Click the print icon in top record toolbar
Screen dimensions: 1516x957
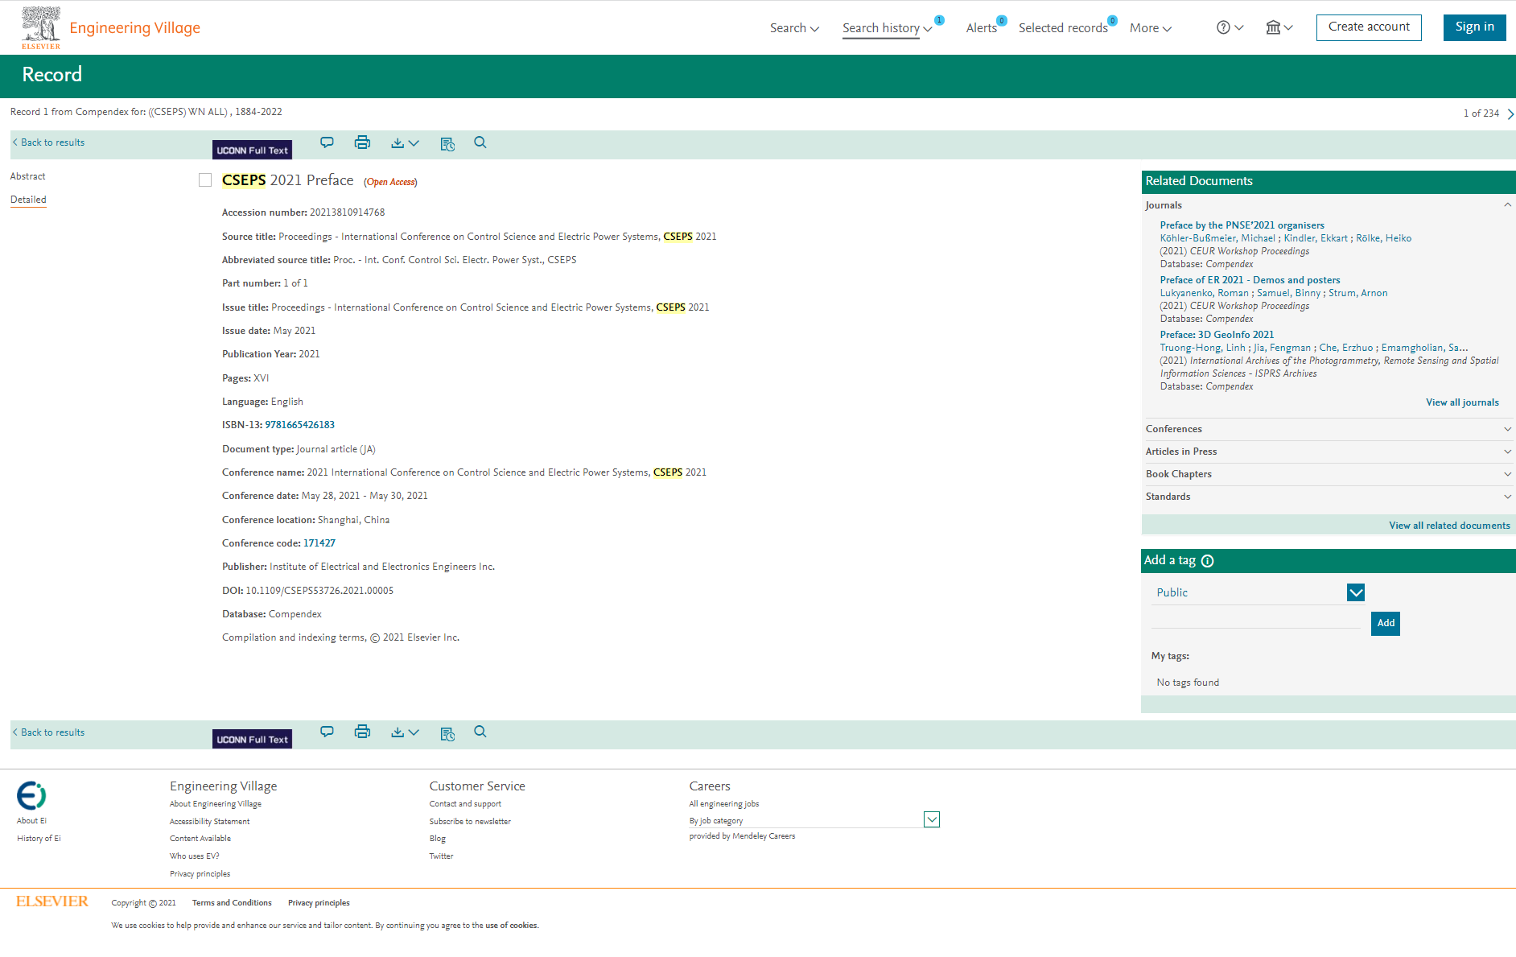point(362,142)
